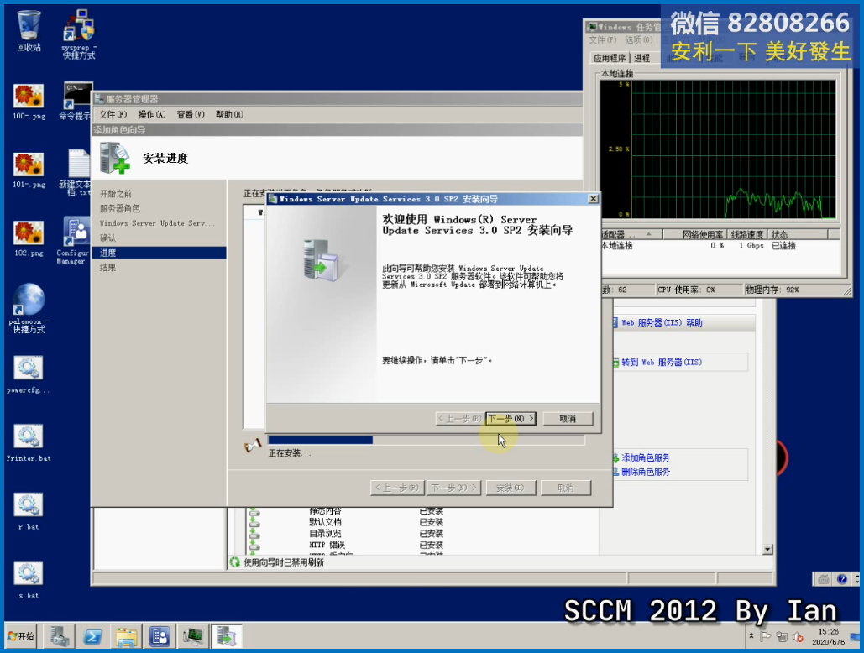Open the Configuration Manager desktop shortcut
The width and height of the screenshot is (864, 653).
(x=73, y=241)
